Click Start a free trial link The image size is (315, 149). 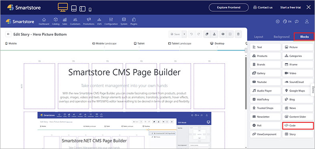(x=291, y=8)
